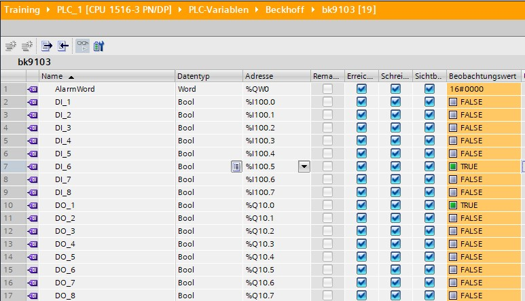Toggle Sichtbar checkbox for DI_3
The image size is (525, 301).
click(x=429, y=128)
